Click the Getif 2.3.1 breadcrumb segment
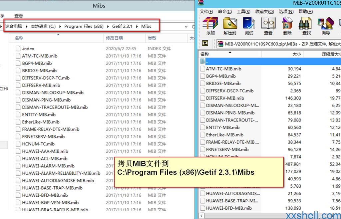Viewport: 341px width, 219px height. tap(122, 26)
